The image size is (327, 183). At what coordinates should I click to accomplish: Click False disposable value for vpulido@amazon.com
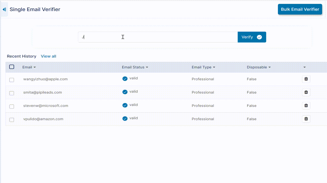[252, 119]
